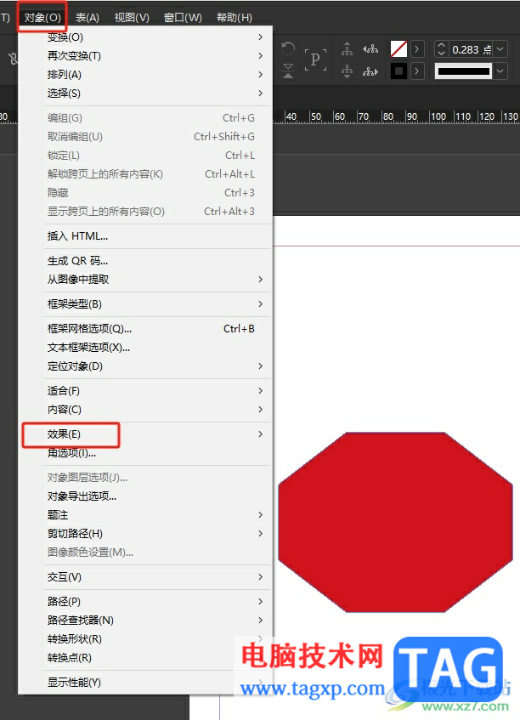Open the 对象(O) menu
Image resolution: width=520 pixels, height=720 pixels.
click(x=42, y=18)
